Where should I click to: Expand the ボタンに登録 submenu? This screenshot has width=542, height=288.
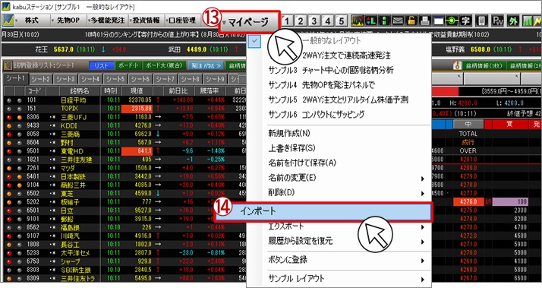(x=345, y=260)
